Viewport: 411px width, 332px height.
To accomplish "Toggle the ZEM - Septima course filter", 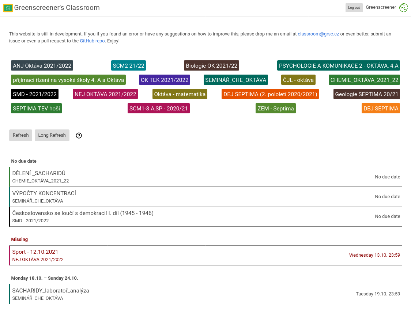I will tap(275, 108).
